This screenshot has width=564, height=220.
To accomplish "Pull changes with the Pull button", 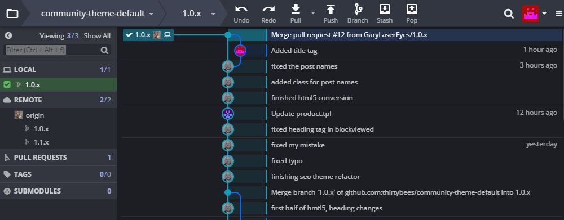I will coord(296,14).
